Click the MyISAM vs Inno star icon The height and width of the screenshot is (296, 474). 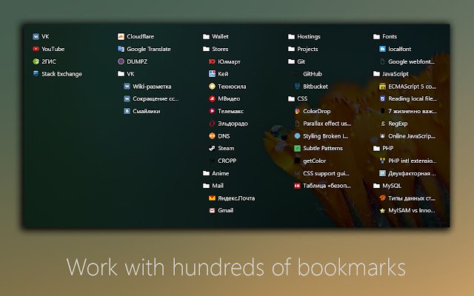coord(382,210)
